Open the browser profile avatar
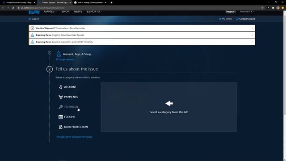 (278, 8)
